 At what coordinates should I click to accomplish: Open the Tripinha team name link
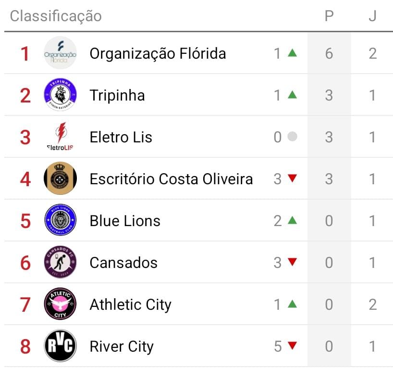click(x=117, y=95)
